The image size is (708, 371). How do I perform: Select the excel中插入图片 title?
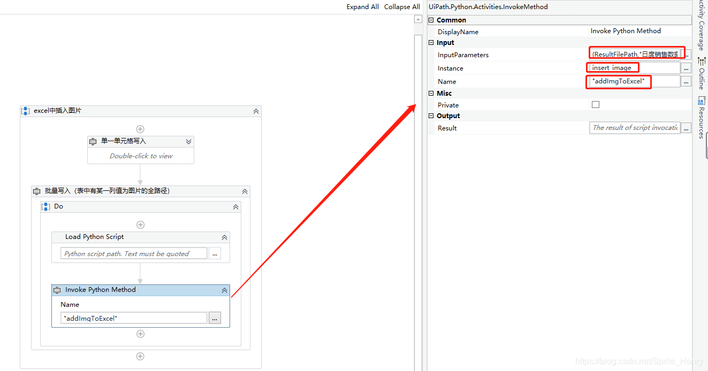click(57, 111)
